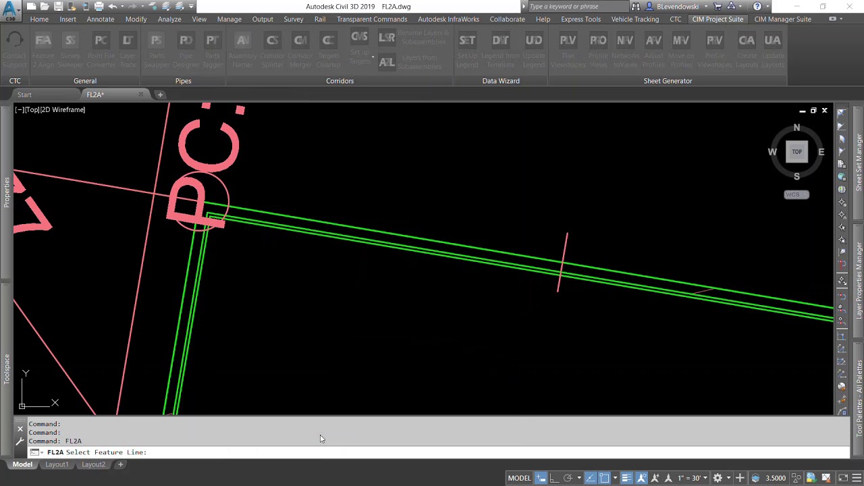Click the WCS coordinate system button
The width and height of the screenshot is (864, 486).
[796, 194]
